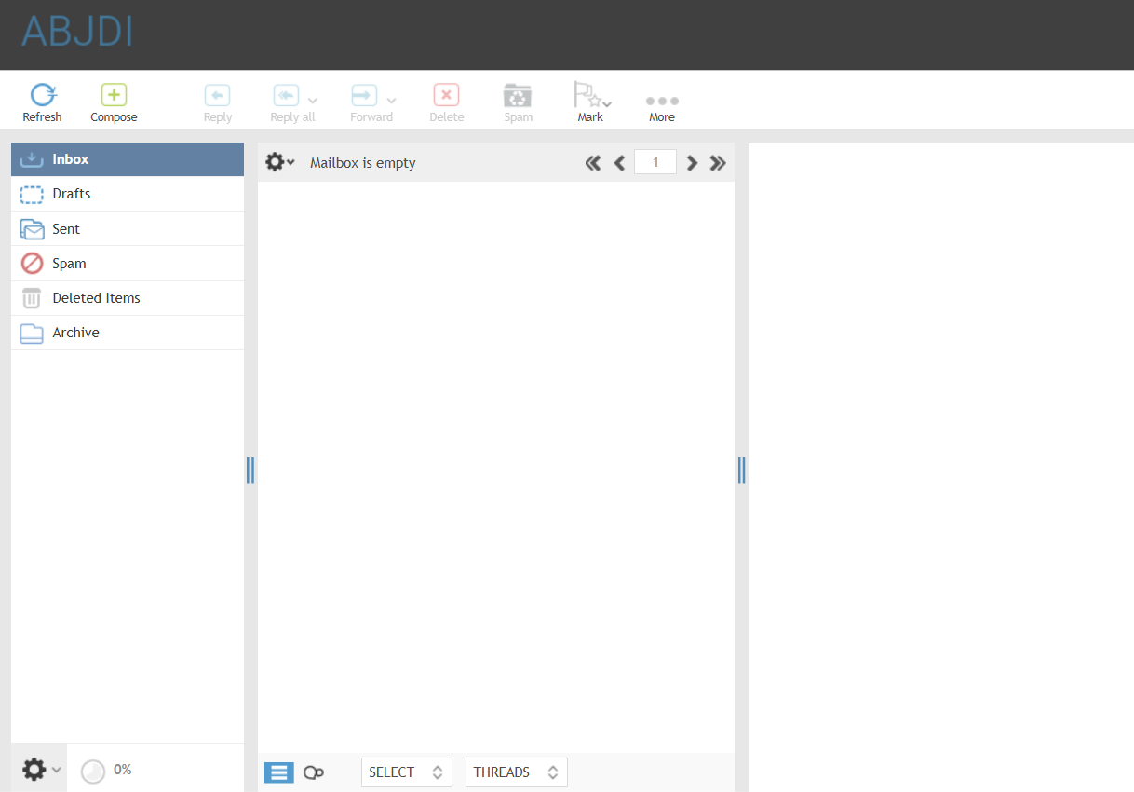Open Compose new message
This screenshot has width=1134, height=792.
(x=114, y=102)
